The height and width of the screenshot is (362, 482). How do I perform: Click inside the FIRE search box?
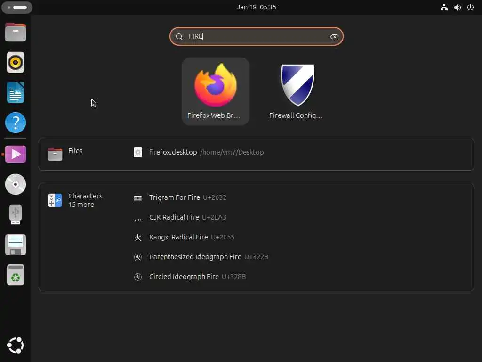256,36
